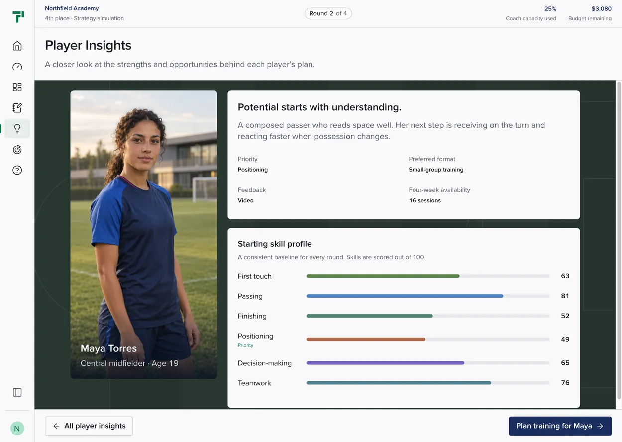Screen dimensions: 622x442
Task: Click the green app logo
Action: [x=18, y=17]
